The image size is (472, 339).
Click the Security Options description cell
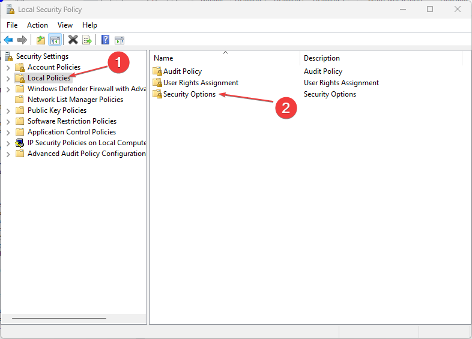(x=330, y=94)
